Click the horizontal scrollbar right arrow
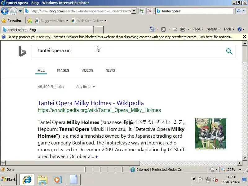248x186 pixels. pyautogui.click(x=240, y=163)
